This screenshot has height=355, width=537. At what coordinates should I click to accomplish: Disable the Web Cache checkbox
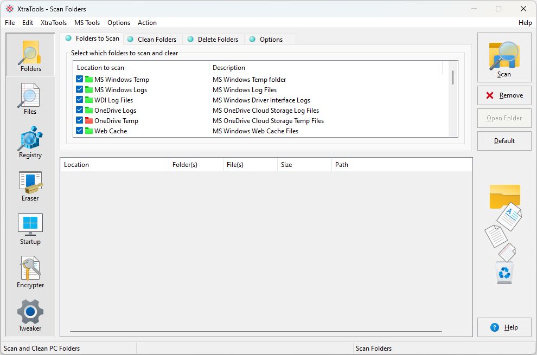80,131
